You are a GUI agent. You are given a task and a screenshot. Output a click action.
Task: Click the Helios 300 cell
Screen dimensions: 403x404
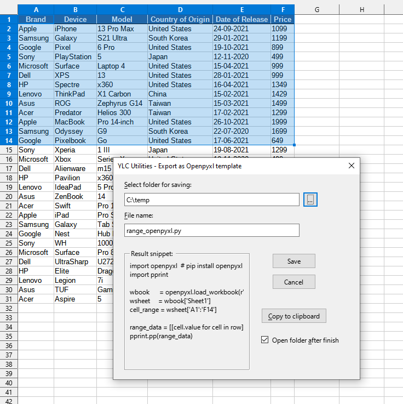122,112
